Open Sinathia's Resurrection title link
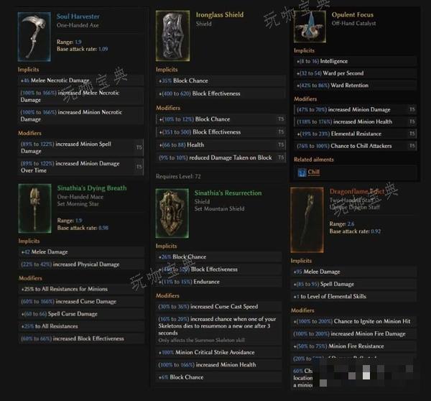The height and width of the screenshot is (401, 431). click(228, 193)
